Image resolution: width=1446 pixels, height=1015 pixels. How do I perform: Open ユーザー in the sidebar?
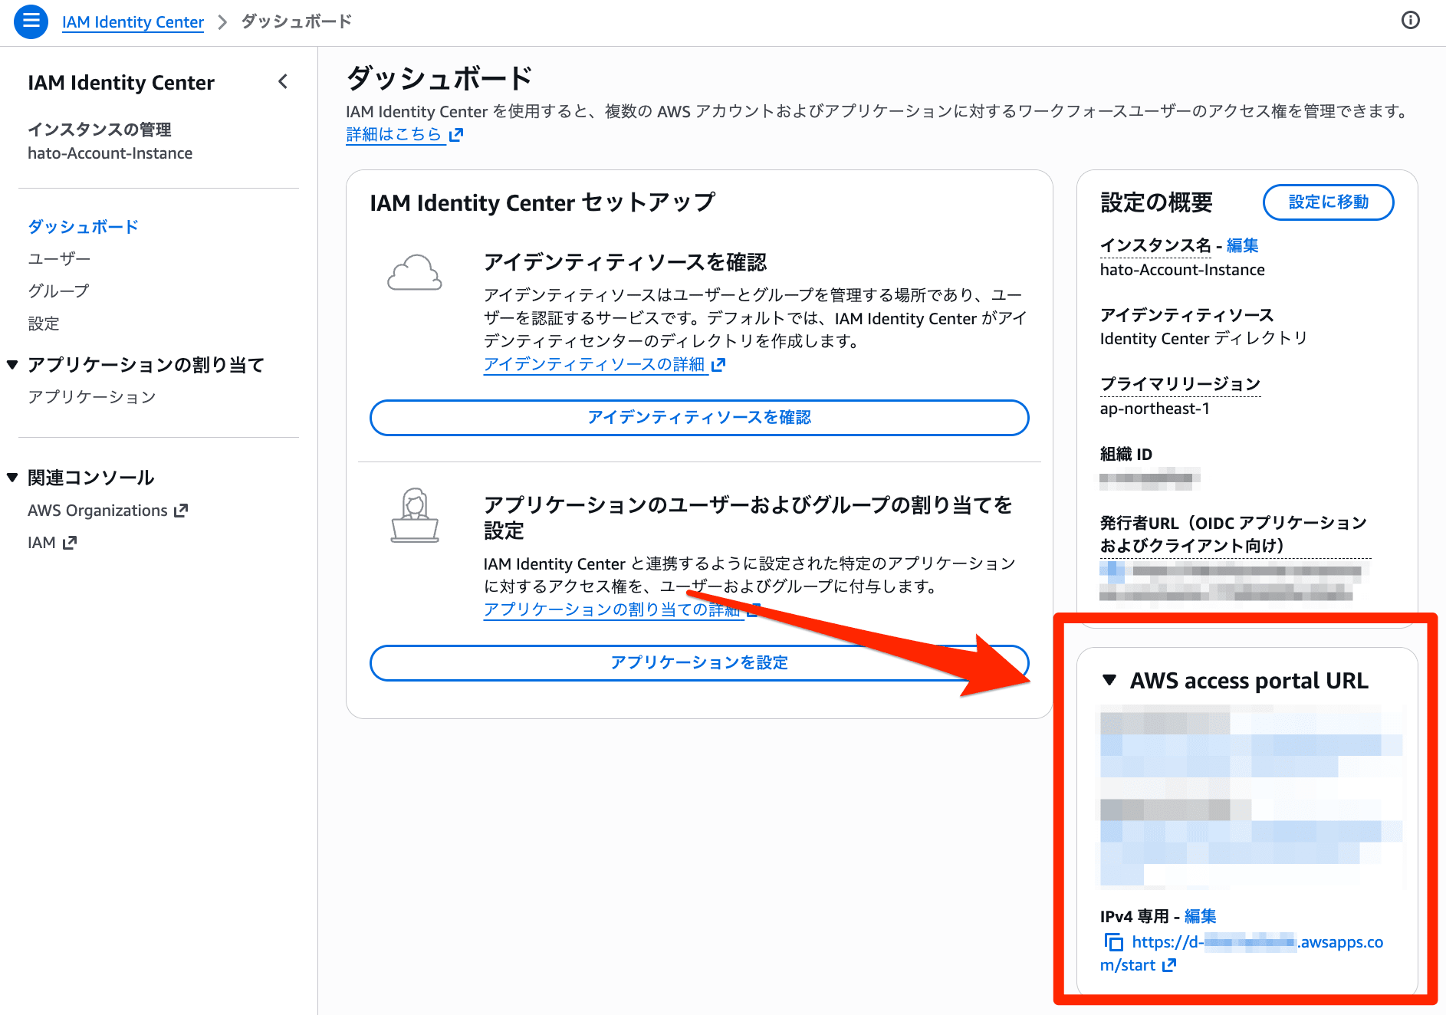pos(59,259)
